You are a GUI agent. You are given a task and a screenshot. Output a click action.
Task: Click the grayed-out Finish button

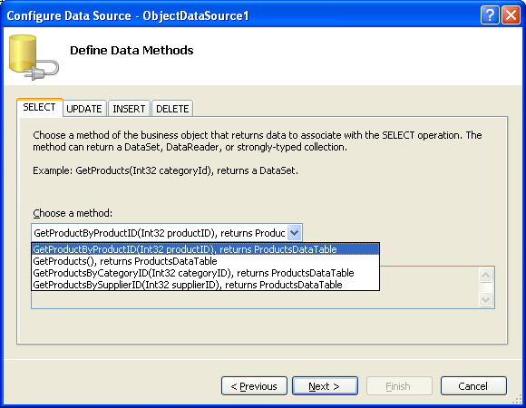(399, 386)
